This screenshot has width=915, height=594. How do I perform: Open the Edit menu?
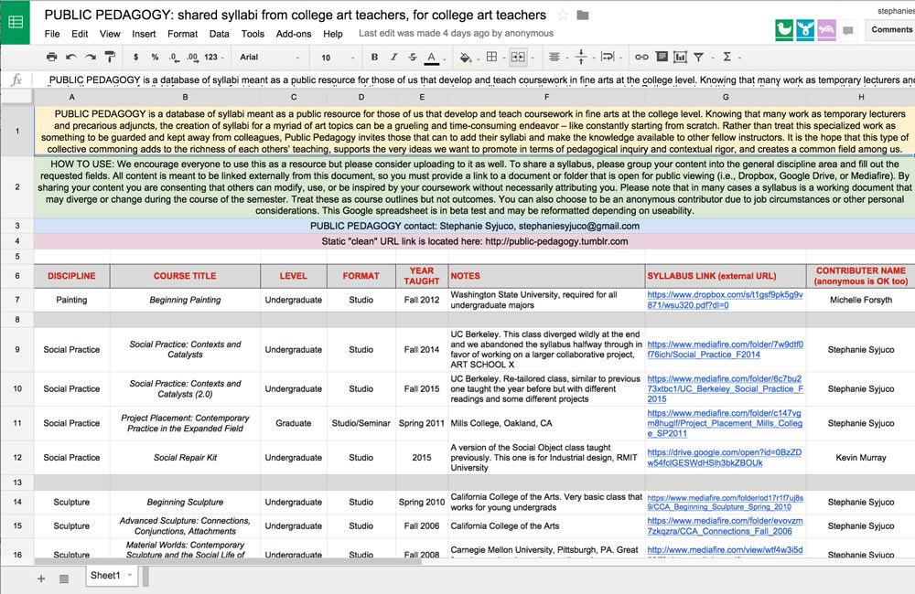coord(80,34)
